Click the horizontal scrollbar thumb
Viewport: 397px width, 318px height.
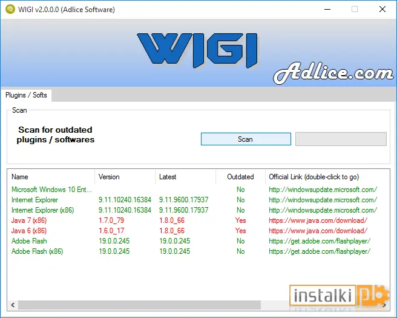click(139, 305)
